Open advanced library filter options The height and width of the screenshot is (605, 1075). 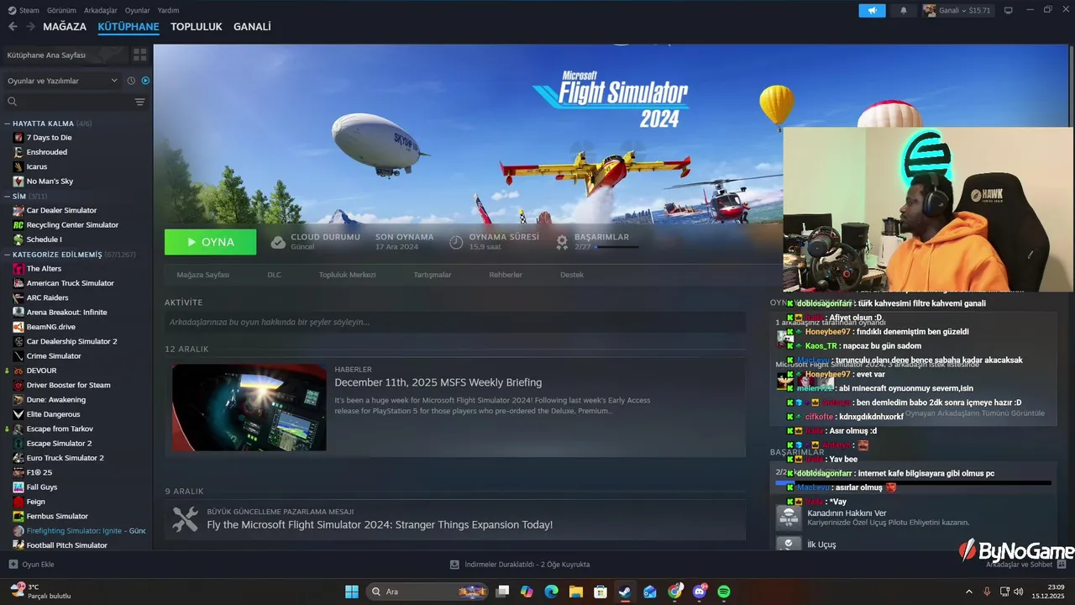[x=140, y=102]
